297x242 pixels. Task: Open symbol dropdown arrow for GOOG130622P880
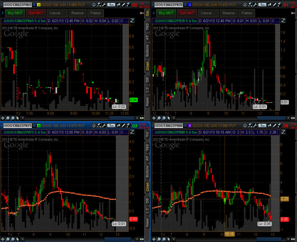(x=185, y=126)
